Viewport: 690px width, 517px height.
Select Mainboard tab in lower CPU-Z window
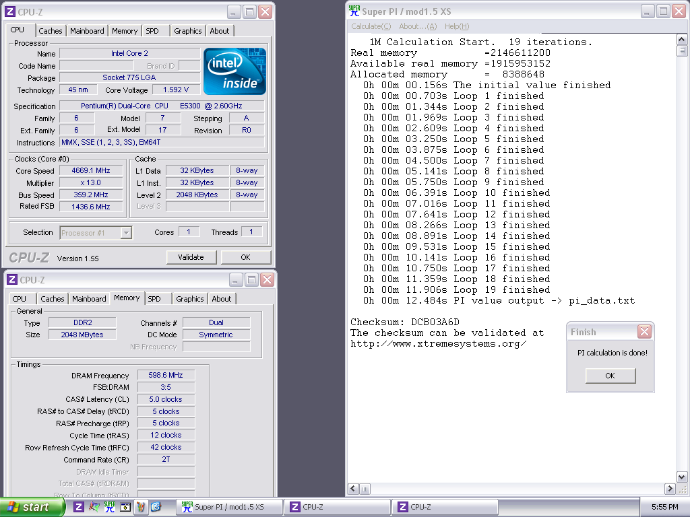(x=90, y=299)
